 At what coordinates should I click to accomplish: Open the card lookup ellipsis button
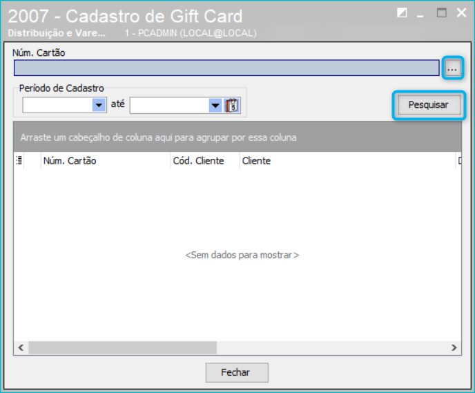pyautogui.click(x=452, y=68)
